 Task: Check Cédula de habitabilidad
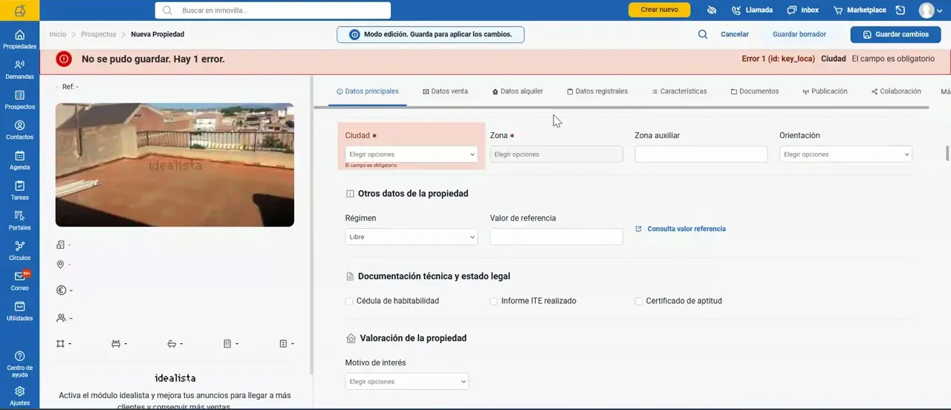pos(349,302)
